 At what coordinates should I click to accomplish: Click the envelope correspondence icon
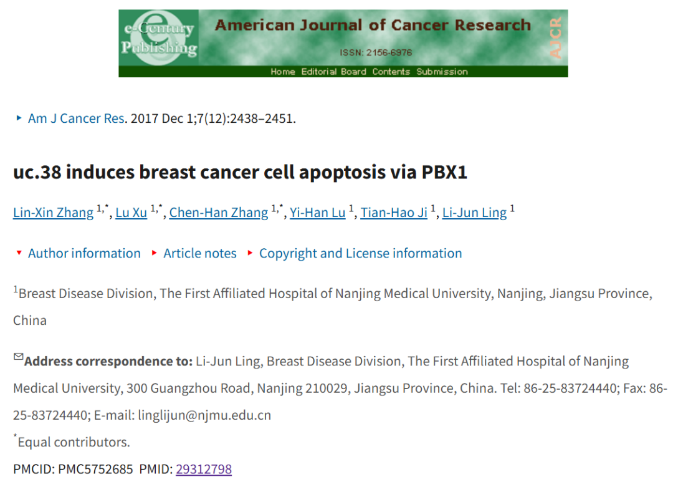[18, 357]
